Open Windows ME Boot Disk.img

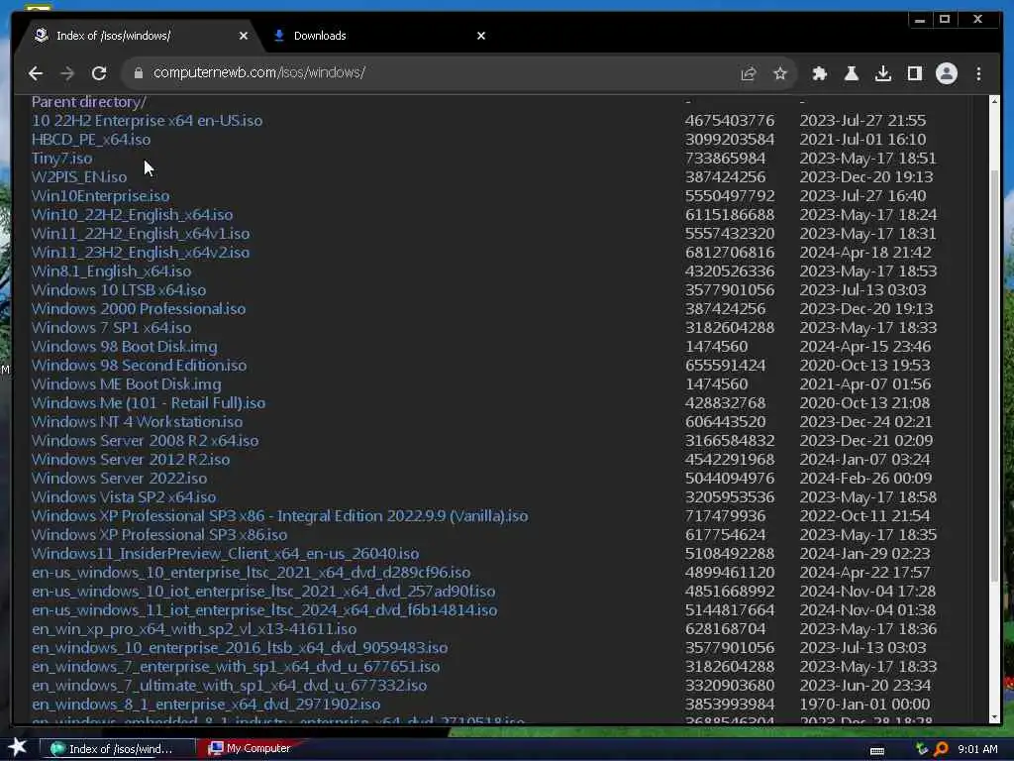(x=126, y=383)
